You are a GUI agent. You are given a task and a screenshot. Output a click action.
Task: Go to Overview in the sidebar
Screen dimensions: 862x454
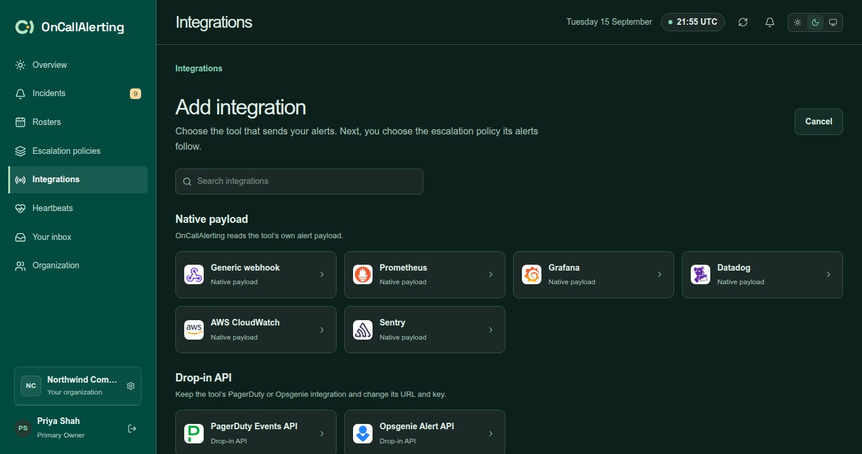point(78,65)
